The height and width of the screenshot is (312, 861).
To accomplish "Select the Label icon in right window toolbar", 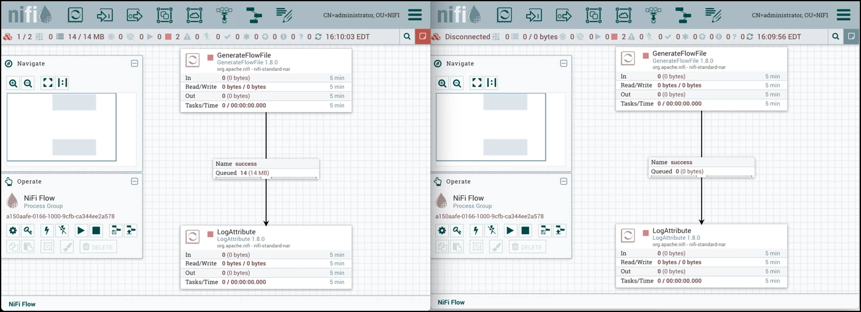I will click(713, 15).
